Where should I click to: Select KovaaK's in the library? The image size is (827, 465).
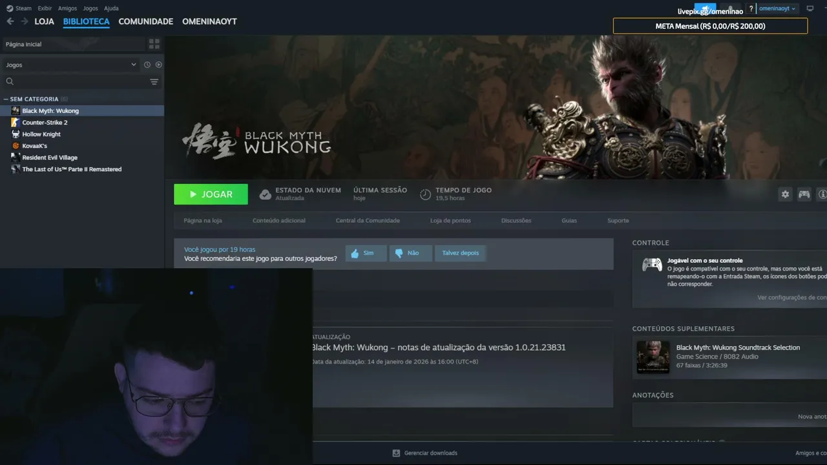coord(82,146)
